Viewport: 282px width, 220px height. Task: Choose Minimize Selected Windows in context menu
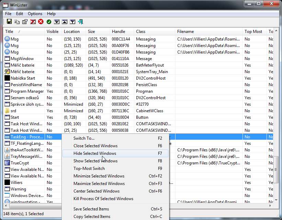pyautogui.click(x=115, y=176)
